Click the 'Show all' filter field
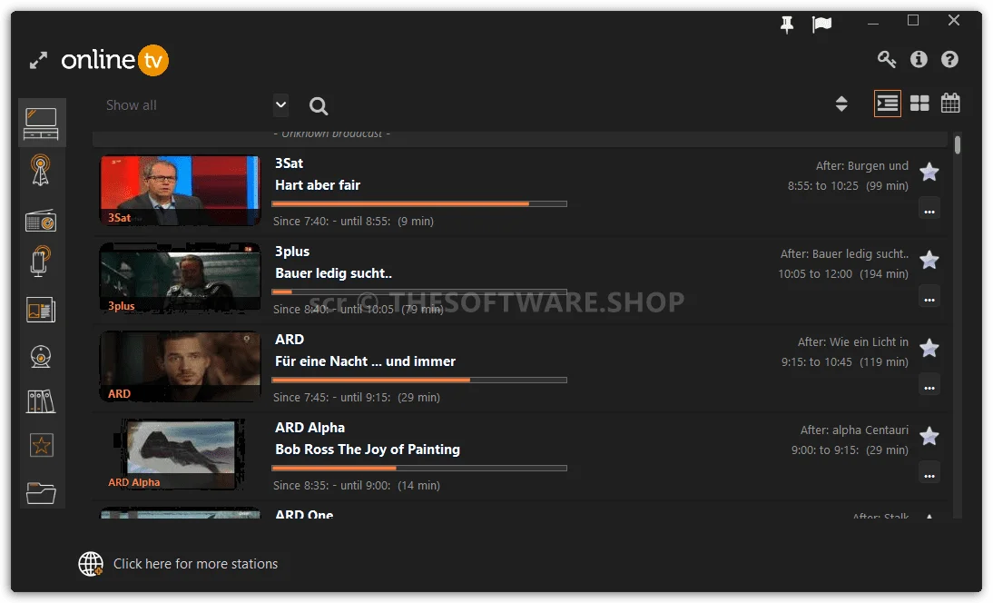 187,105
